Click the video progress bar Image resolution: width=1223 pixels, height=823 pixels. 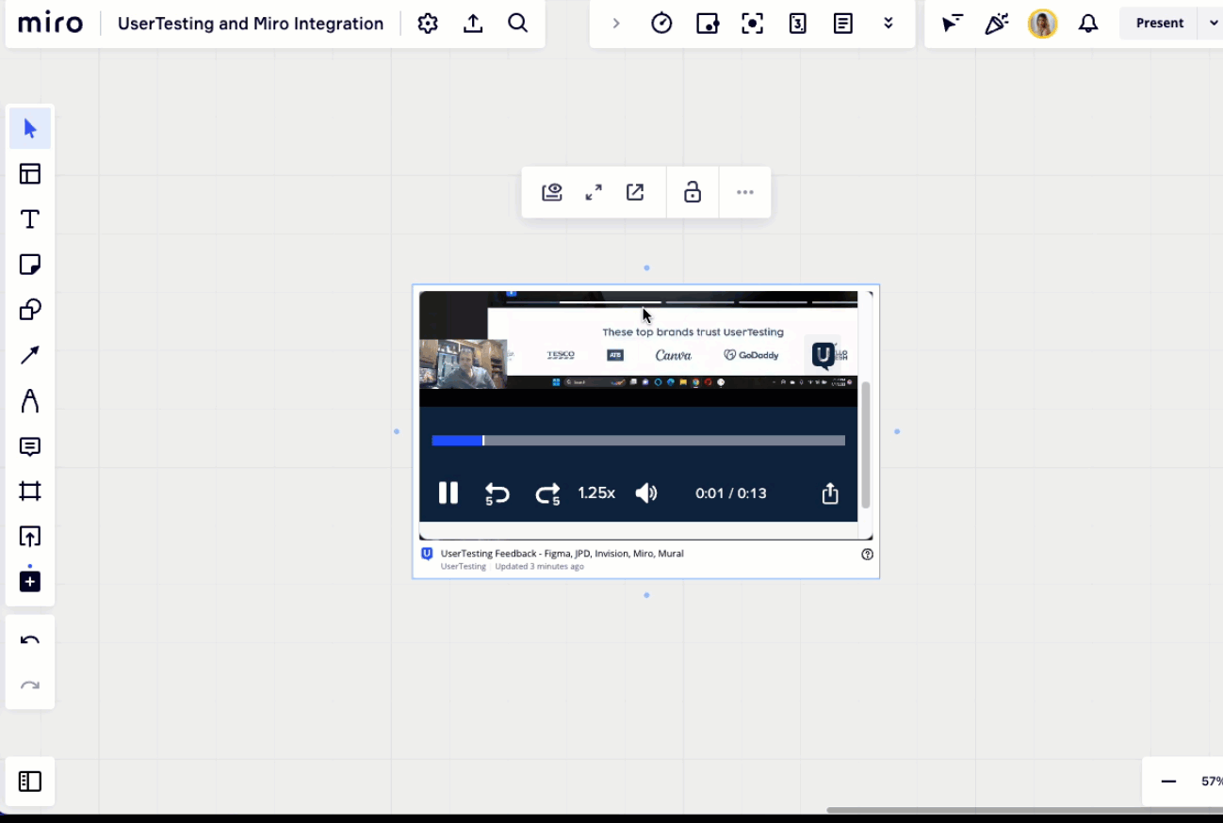click(639, 441)
